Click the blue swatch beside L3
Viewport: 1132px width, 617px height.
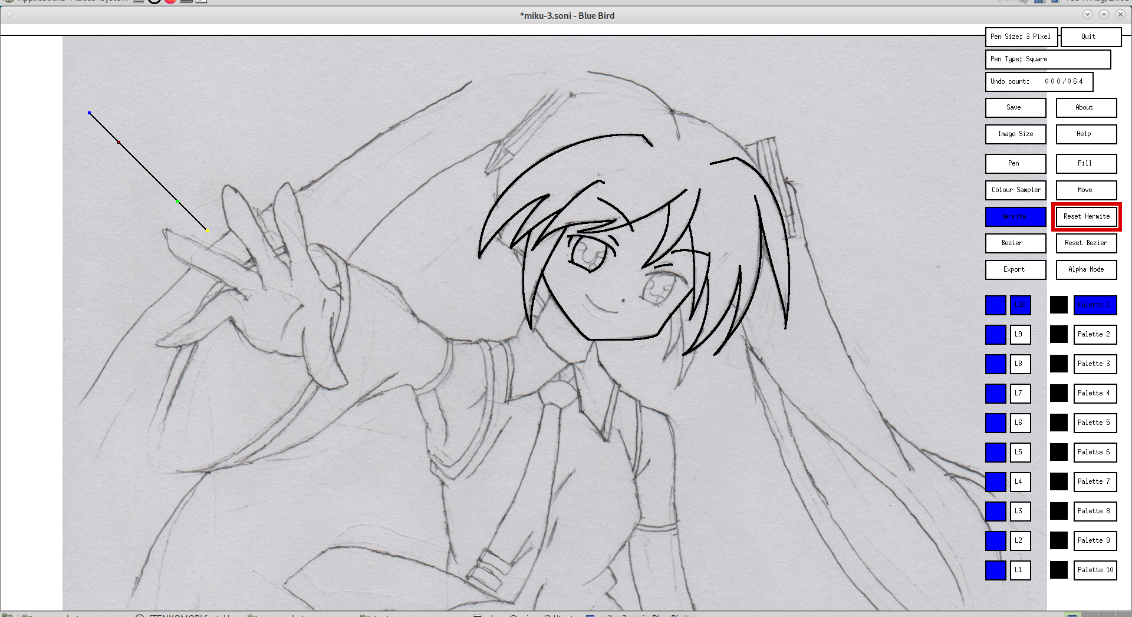[x=996, y=511]
